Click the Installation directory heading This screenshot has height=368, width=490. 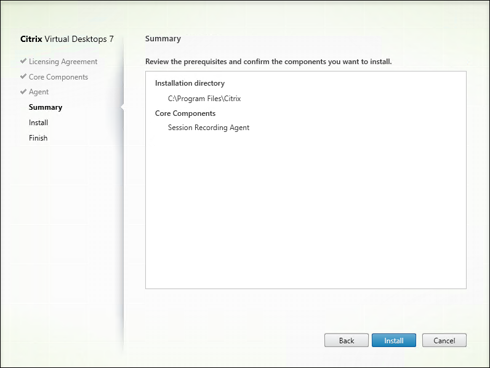[x=190, y=83]
